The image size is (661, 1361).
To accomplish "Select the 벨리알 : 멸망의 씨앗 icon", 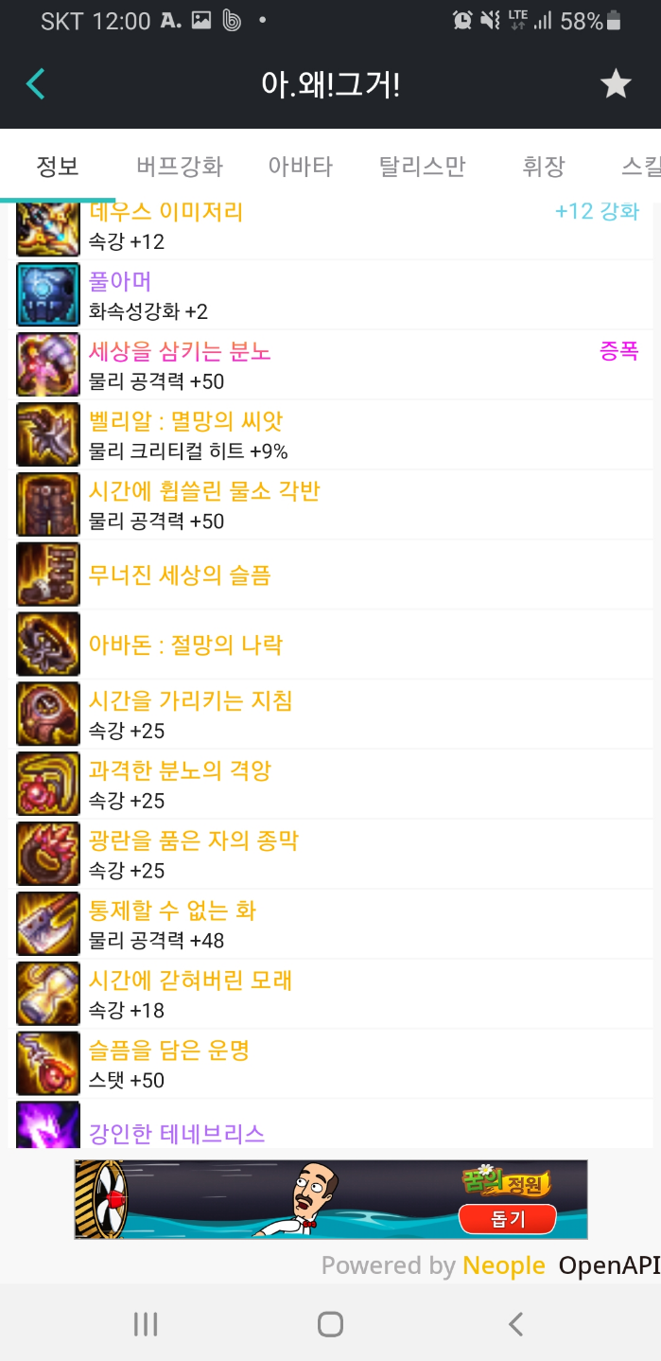I will (x=48, y=434).
